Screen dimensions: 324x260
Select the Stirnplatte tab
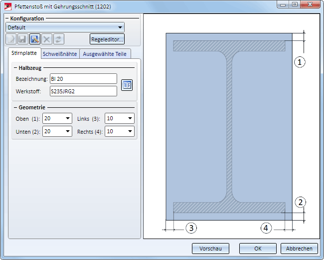[24, 53]
